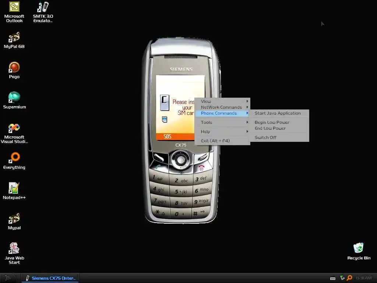Viewport: 377px width, 283px height.
Task: Click the taskbar clock
Action: (x=364, y=278)
